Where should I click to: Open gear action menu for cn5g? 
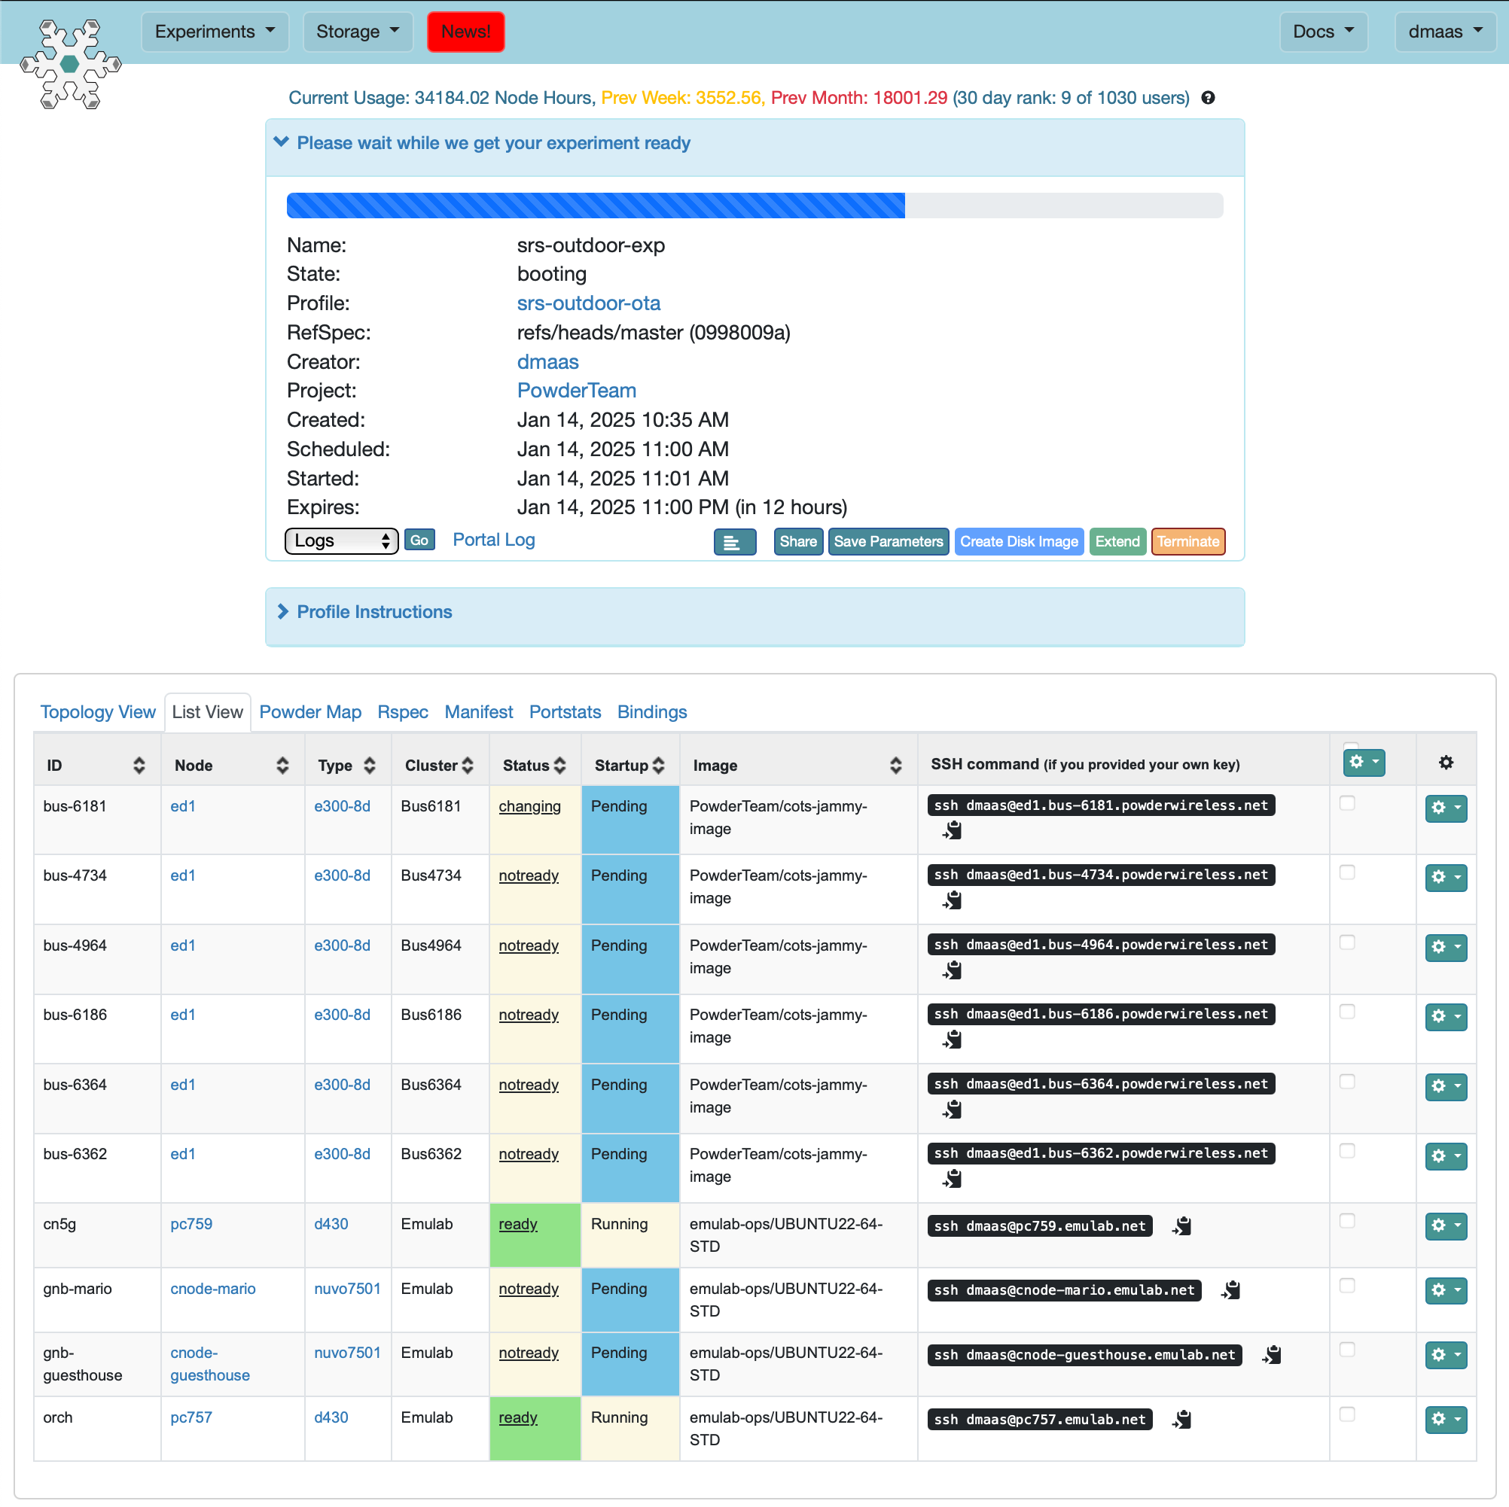pos(1446,1226)
